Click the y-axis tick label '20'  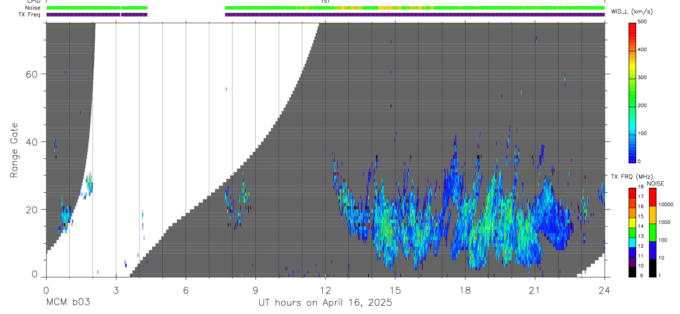click(x=32, y=209)
